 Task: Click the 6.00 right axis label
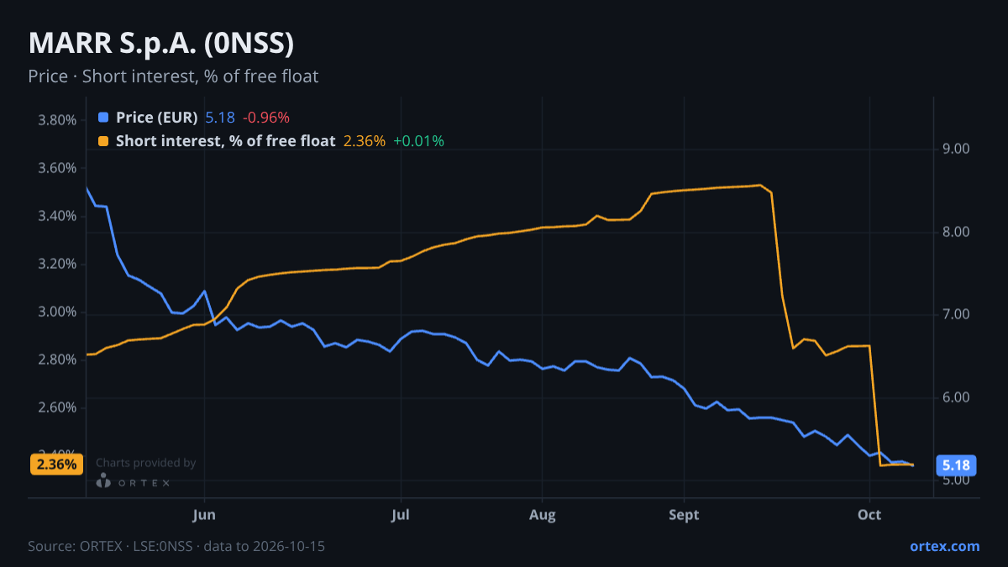956,397
